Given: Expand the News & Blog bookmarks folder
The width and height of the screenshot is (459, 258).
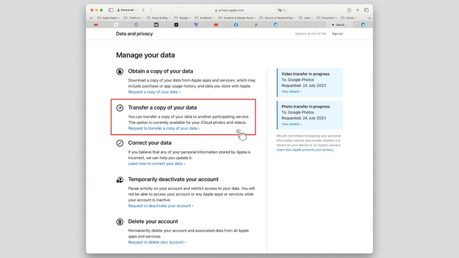Looking at the screenshot, I should click(158, 18).
